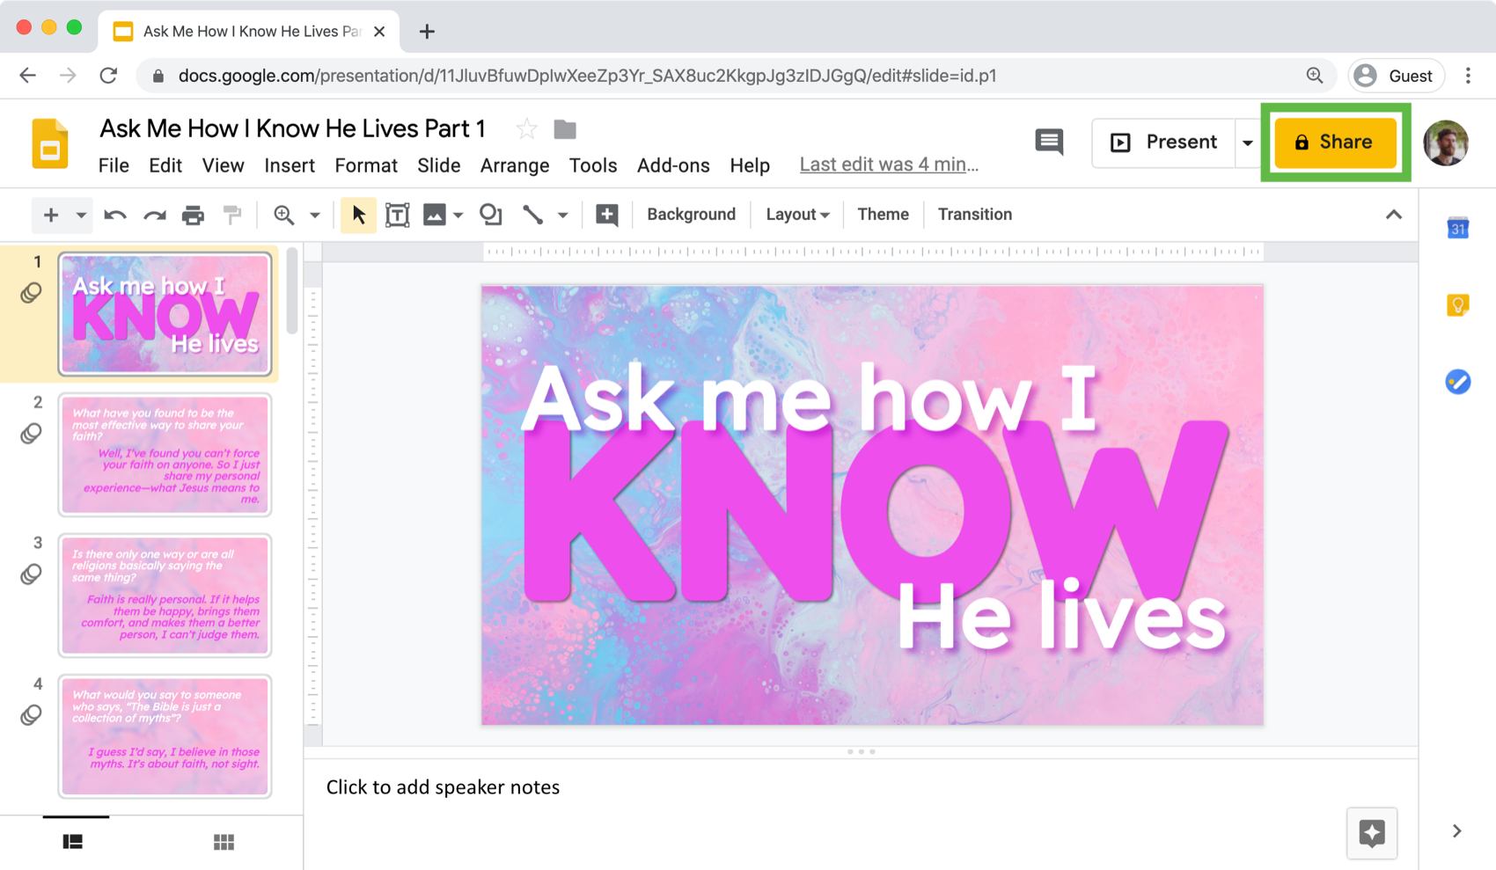The height and width of the screenshot is (870, 1496).
Task: Open Google Calendar side panel icon
Action: click(1457, 229)
